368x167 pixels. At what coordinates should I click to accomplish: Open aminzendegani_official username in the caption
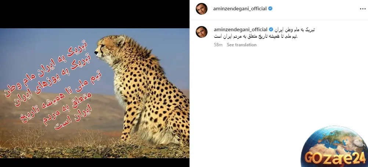[241, 30]
